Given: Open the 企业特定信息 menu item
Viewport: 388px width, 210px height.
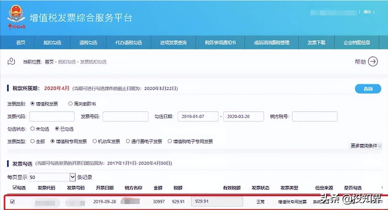Looking at the screenshot, I should [x=357, y=42].
